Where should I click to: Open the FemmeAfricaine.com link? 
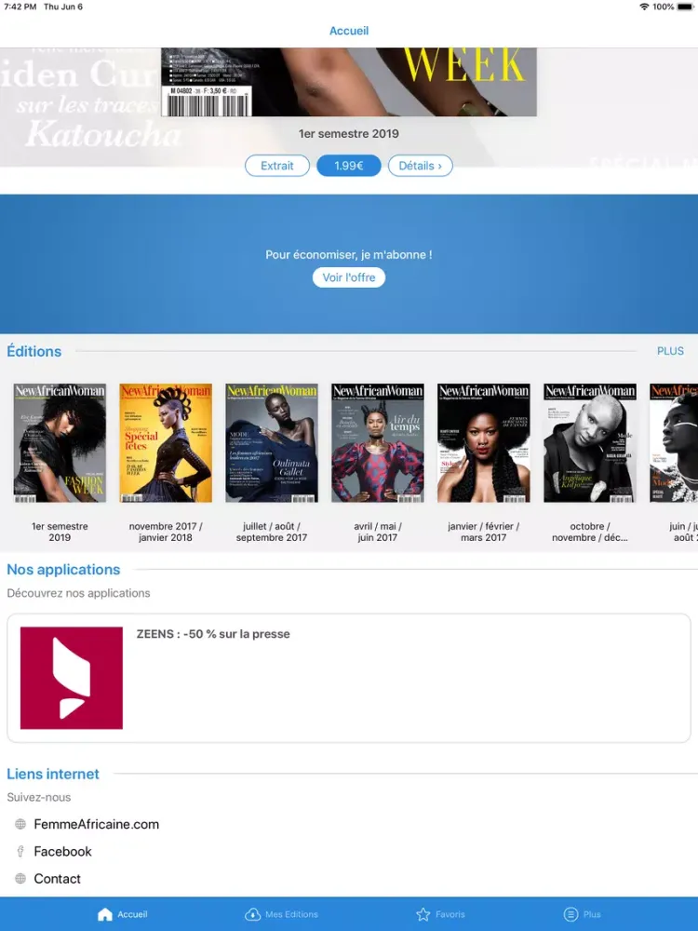[96, 824]
